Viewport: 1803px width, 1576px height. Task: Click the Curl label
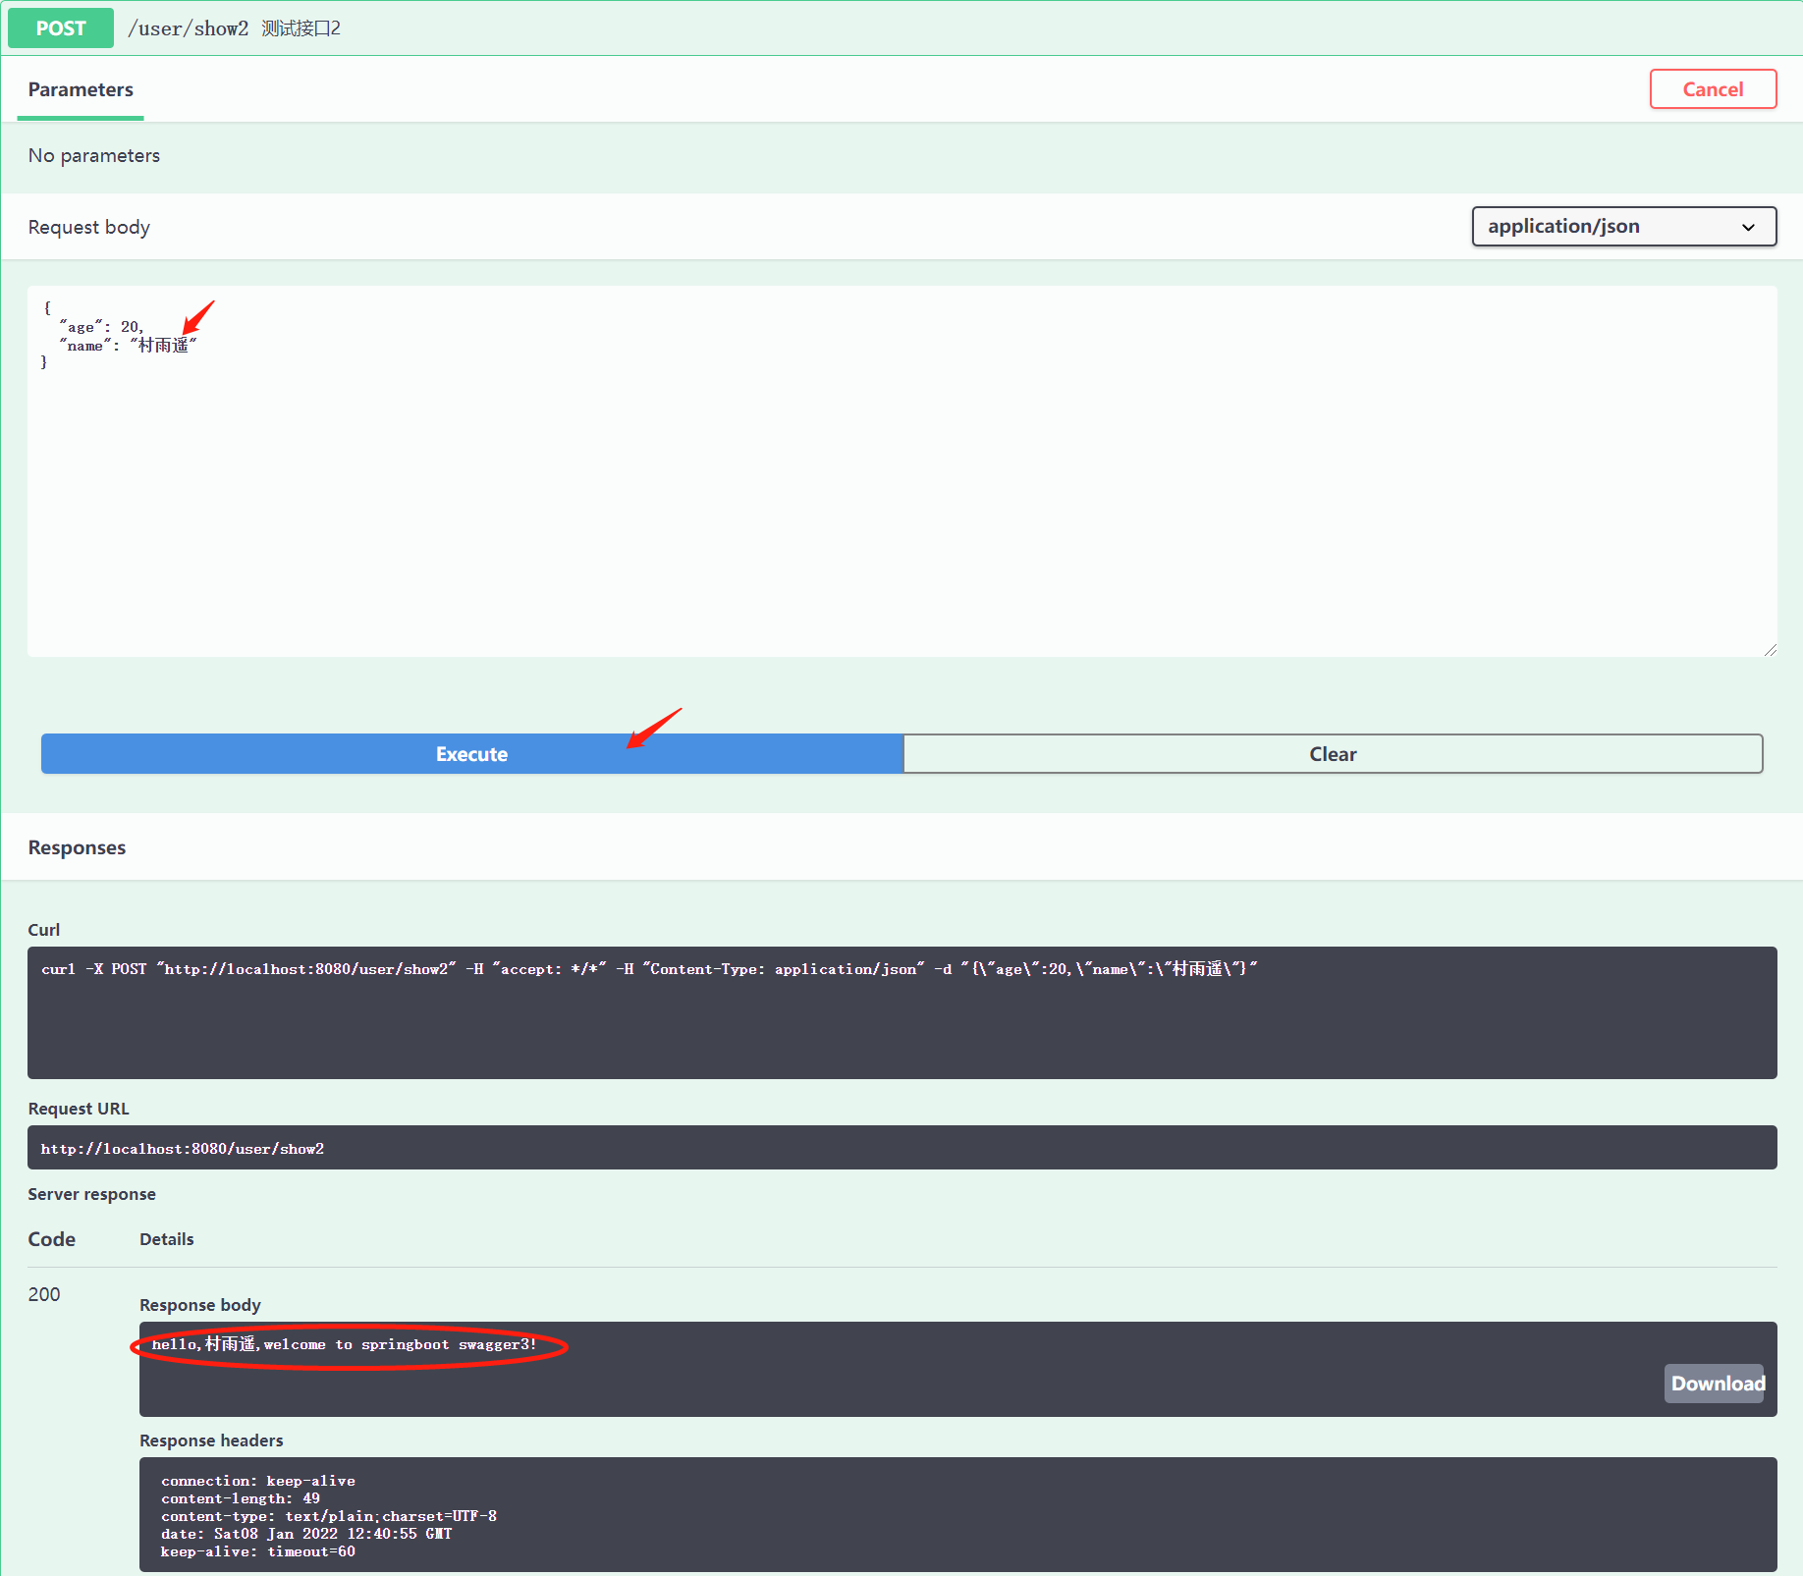[x=44, y=930]
